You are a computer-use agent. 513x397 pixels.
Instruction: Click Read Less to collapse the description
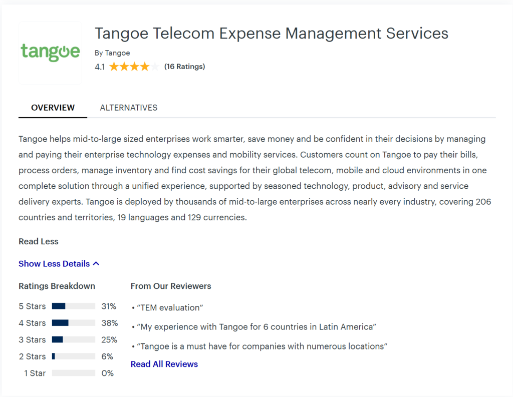point(38,241)
